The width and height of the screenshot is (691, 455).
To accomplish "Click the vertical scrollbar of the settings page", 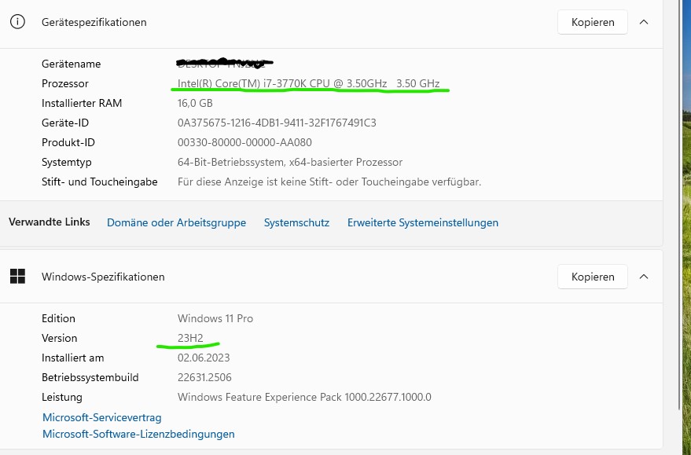I will pyautogui.click(x=681, y=205).
